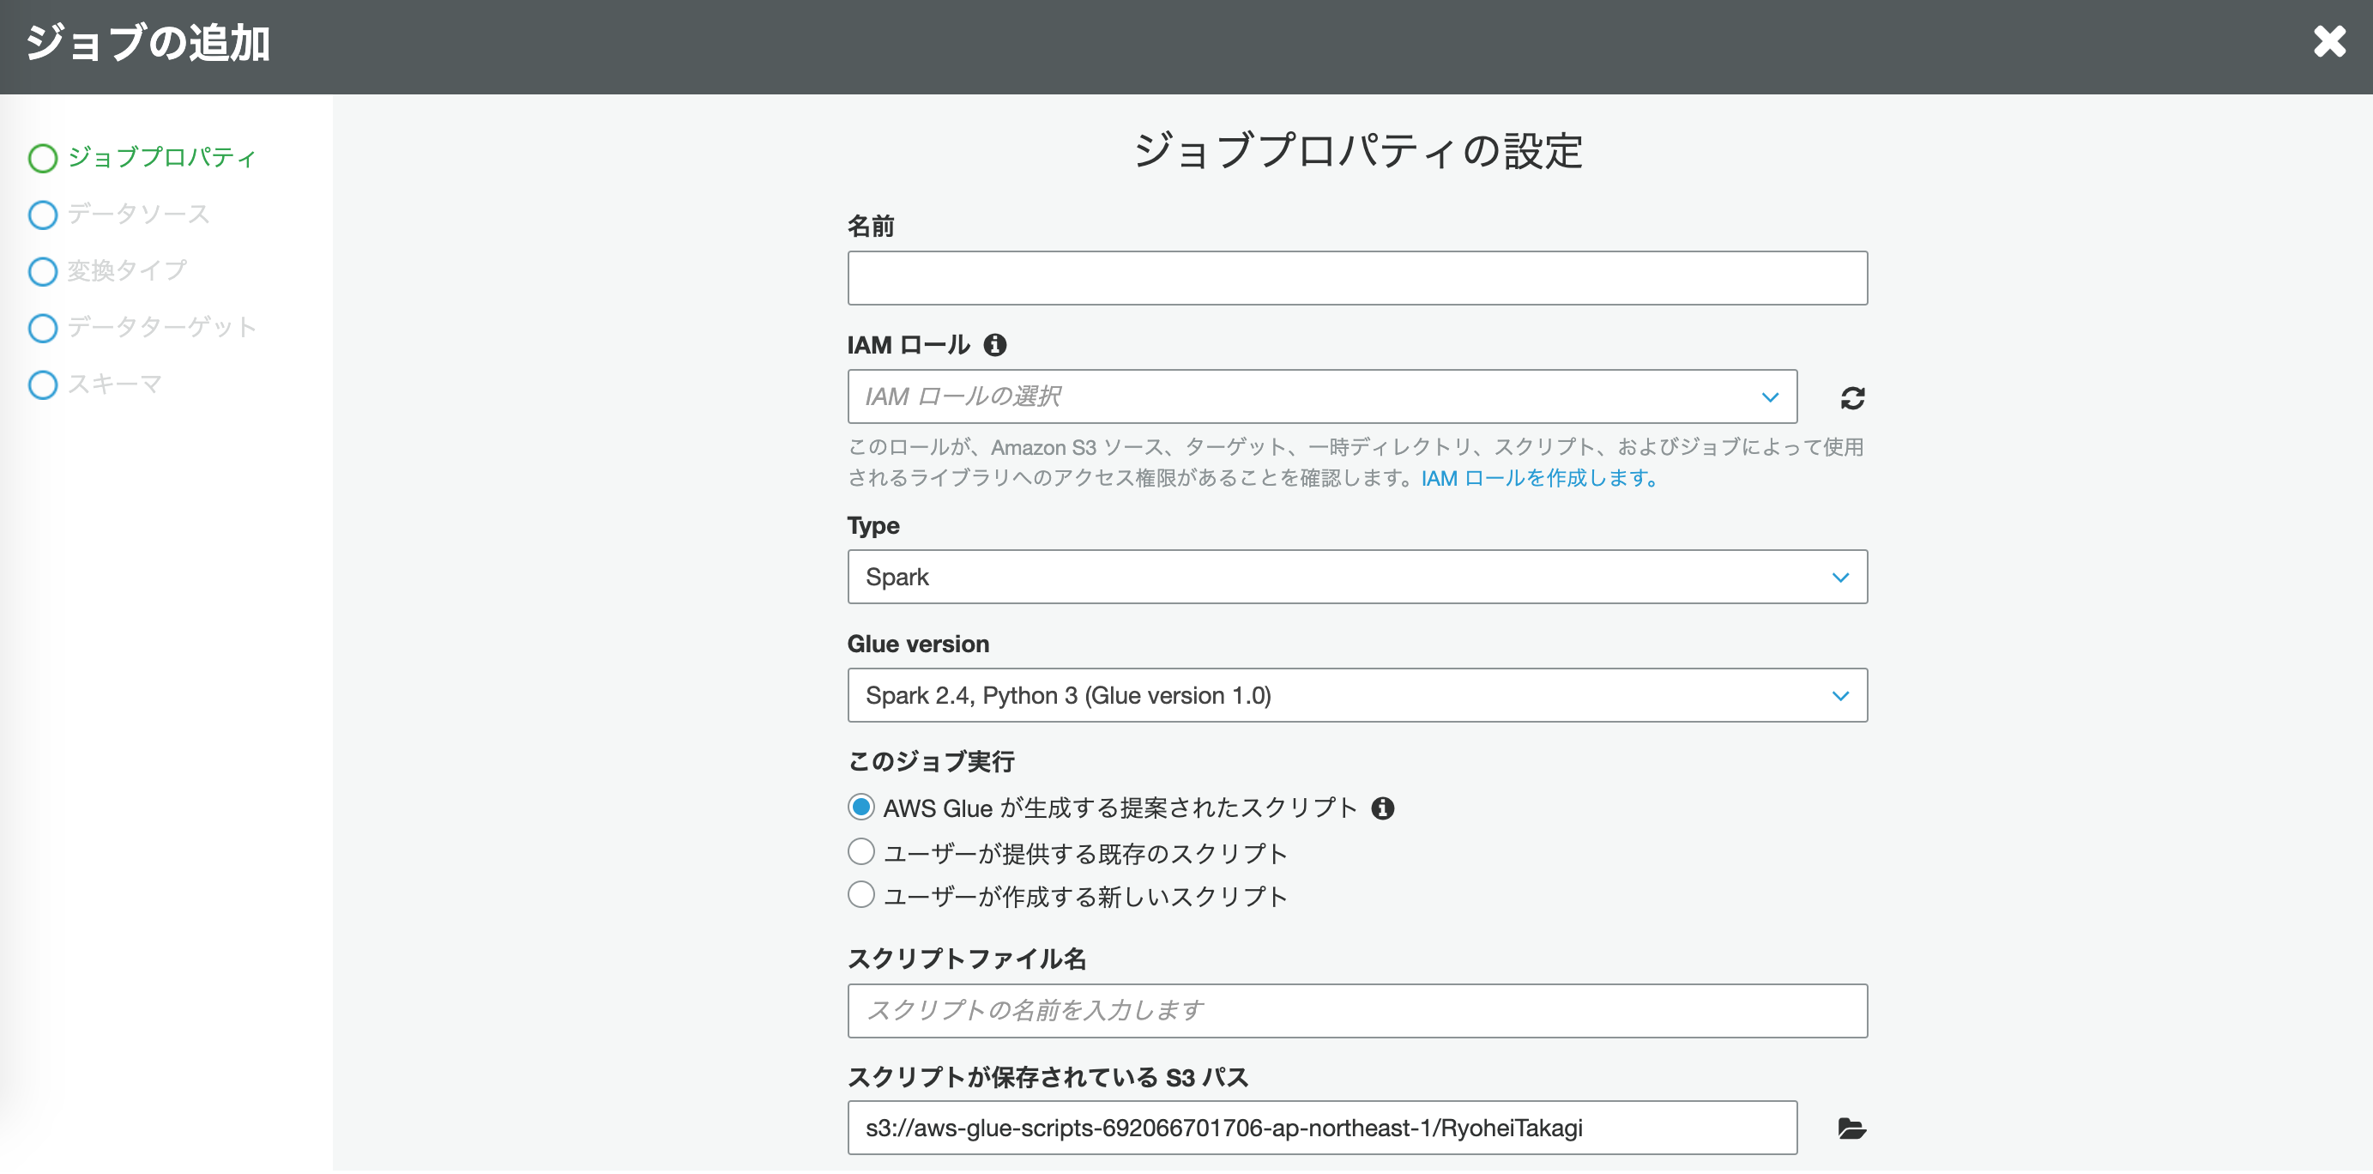This screenshot has width=2373, height=1174.
Task: Open the S3 folder browser icon
Action: 1851,1128
